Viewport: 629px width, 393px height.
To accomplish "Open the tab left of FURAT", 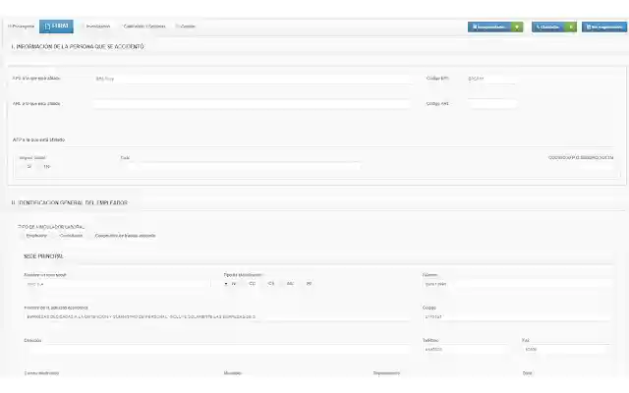I will (22, 27).
